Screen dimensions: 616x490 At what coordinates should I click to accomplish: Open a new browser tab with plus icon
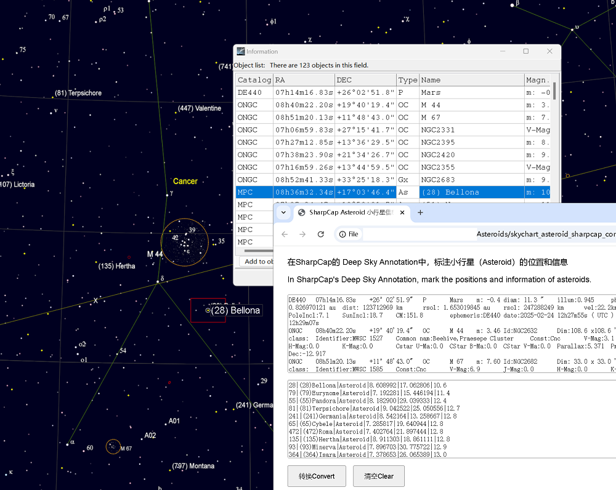click(x=421, y=212)
